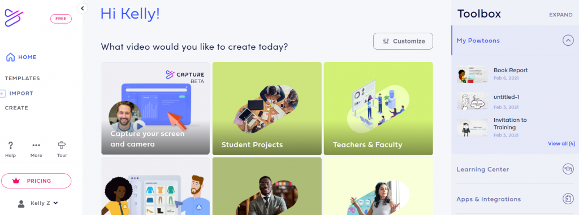579x215 pixels.
Task: Start the Tour signpost icon
Action: (x=62, y=145)
